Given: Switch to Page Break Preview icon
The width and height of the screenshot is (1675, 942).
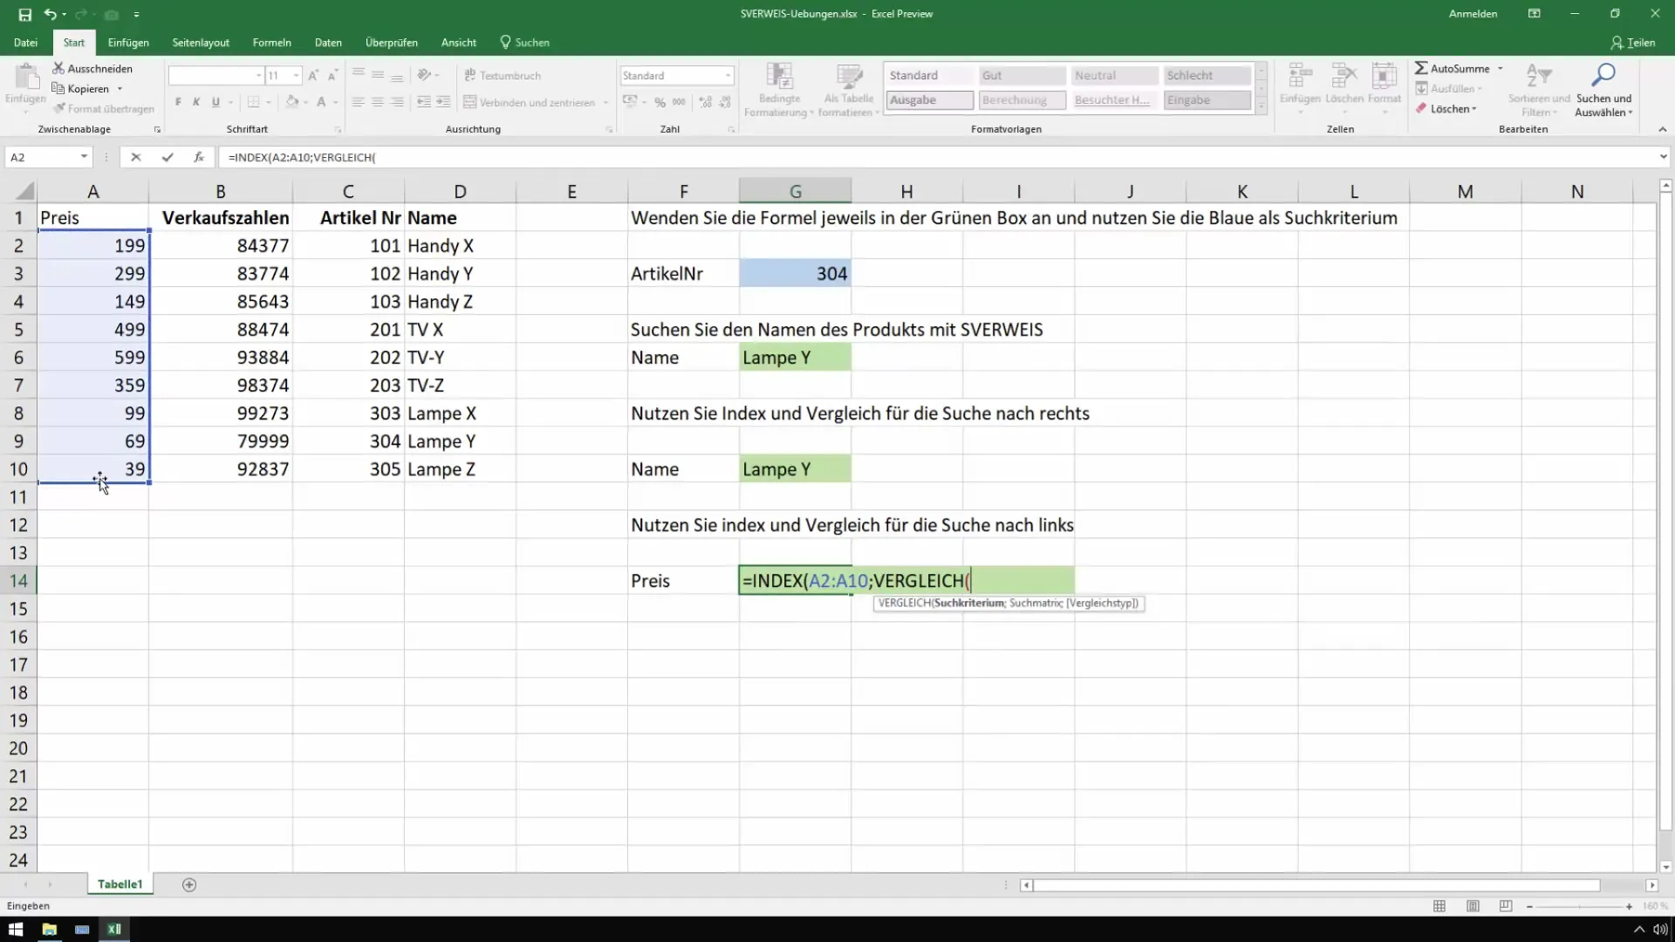Looking at the screenshot, I should coord(1506,906).
